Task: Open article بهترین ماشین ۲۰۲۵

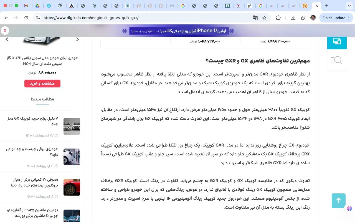Action: (x=33, y=213)
